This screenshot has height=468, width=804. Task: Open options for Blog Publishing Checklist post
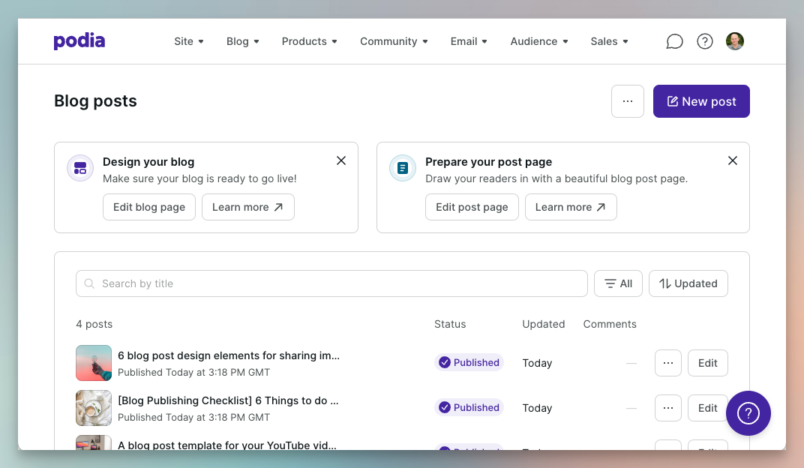point(668,408)
